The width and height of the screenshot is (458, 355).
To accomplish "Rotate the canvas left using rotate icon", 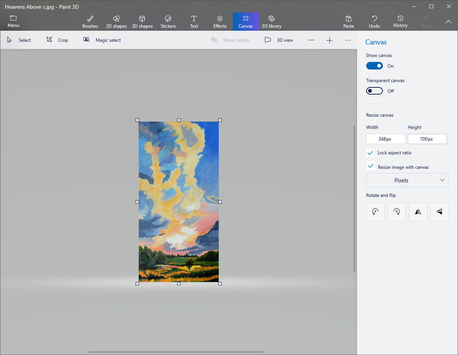I will (375, 212).
